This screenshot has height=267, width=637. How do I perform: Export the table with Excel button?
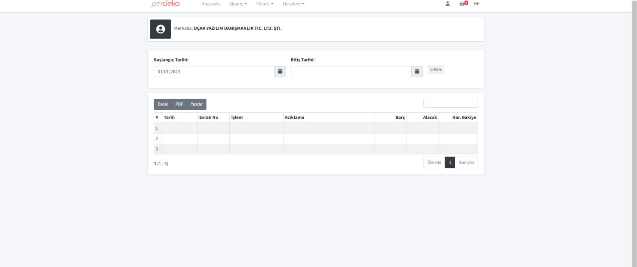click(163, 104)
